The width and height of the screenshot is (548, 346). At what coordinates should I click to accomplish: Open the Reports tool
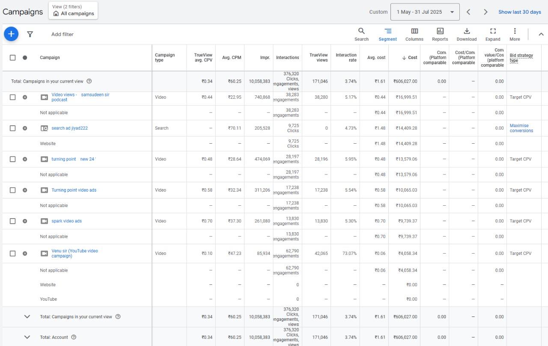point(440,34)
